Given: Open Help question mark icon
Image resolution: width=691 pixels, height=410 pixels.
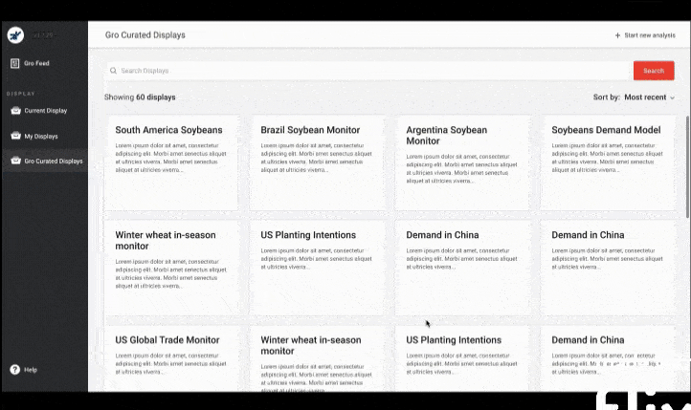Looking at the screenshot, I should pyautogui.click(x=15, y=370).
